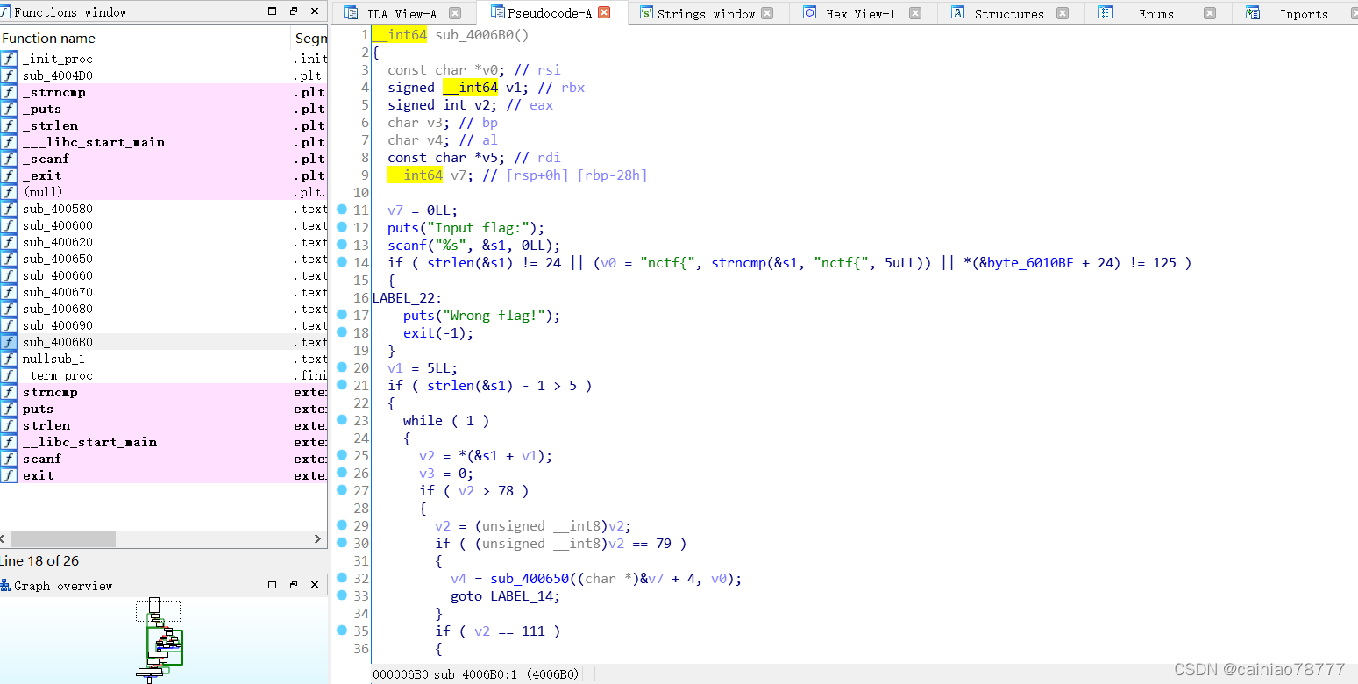
Task: Close the Enums tab
Action: [x=1210, y=13]
